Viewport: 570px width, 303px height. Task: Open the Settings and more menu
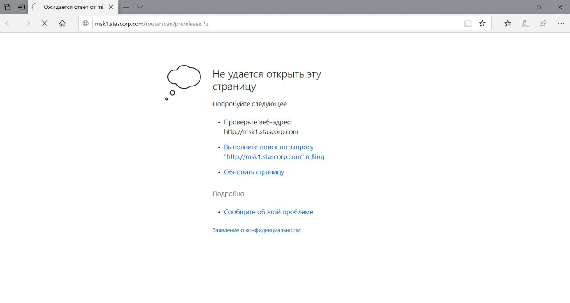tap(561, 23)
